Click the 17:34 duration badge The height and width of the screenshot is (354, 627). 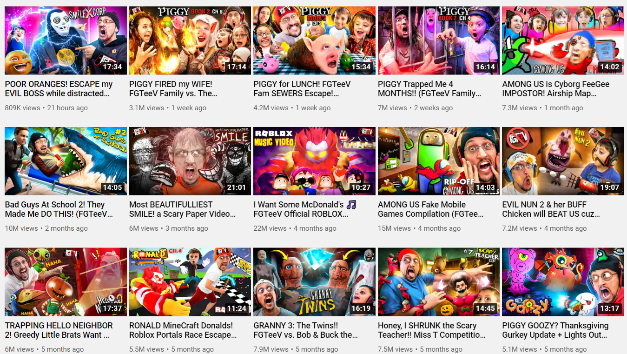coord(112,67)
